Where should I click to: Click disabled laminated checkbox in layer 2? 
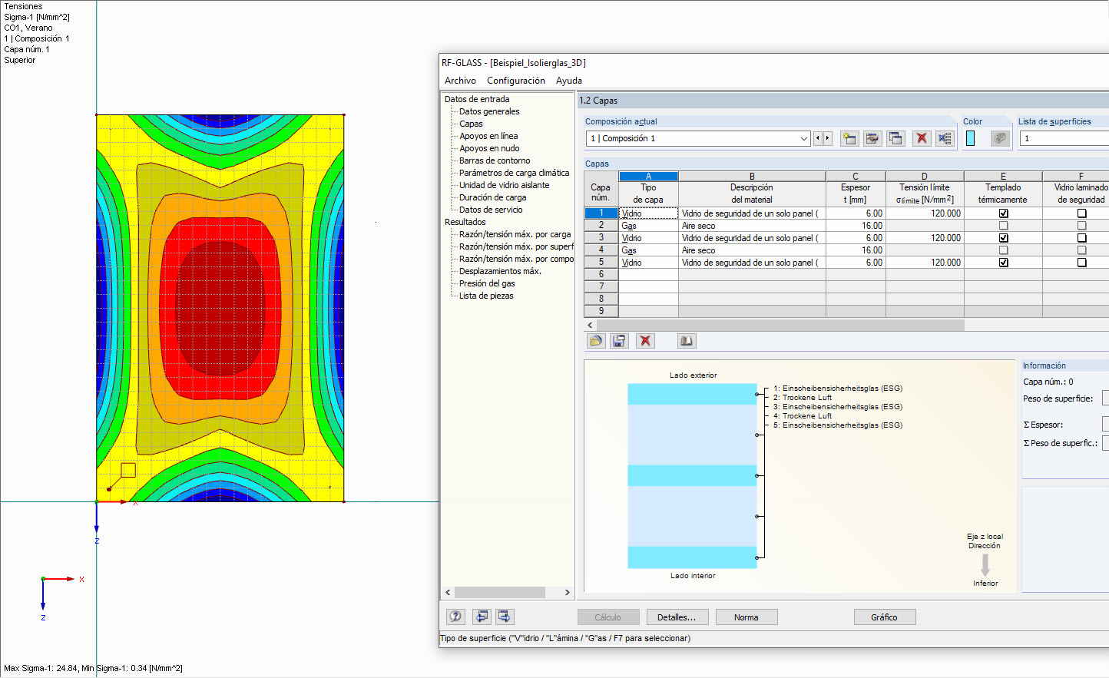point(1081,226)
